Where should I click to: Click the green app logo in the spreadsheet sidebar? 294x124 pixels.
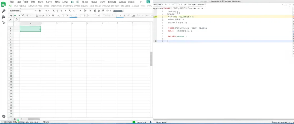pyautogui.click(x=3, y=4)
